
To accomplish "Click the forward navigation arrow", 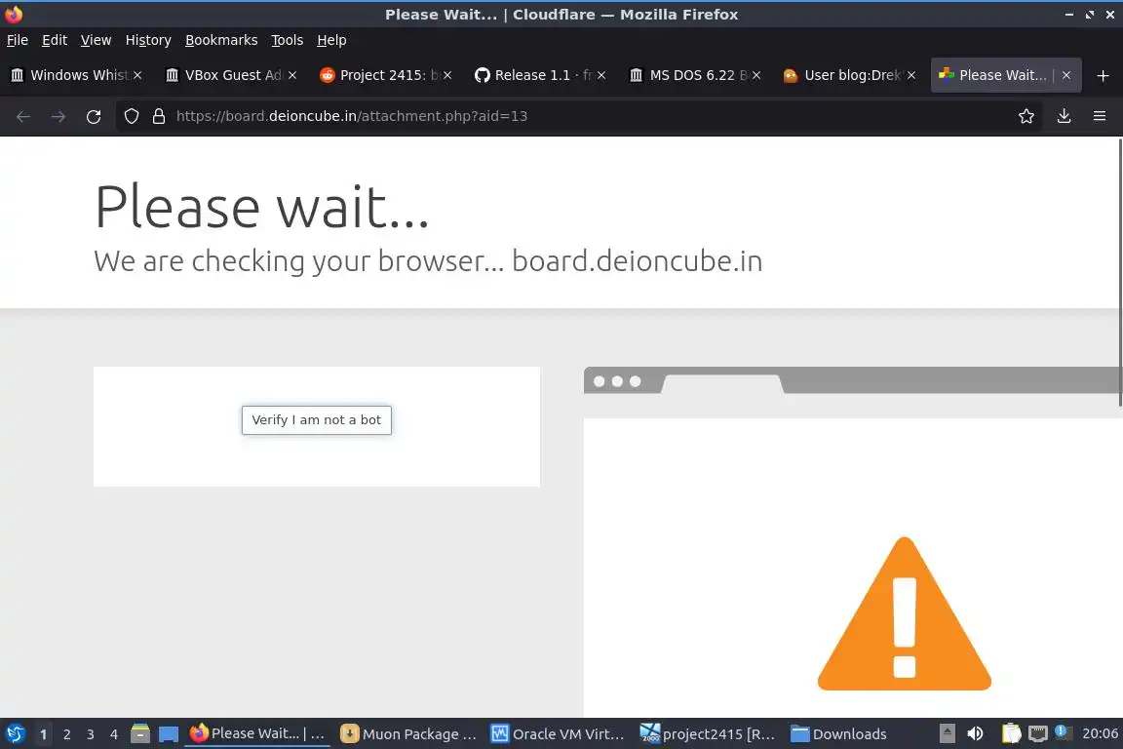I will 58,116.
